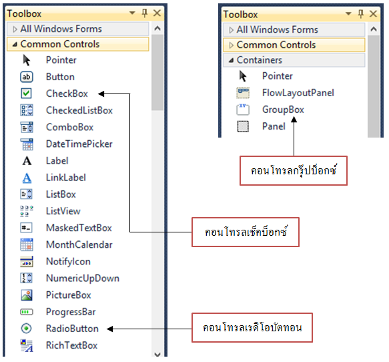Expand All Windows Forms in left Toolbox
Viewport: 389px width, 362px height.
[15, 29]
